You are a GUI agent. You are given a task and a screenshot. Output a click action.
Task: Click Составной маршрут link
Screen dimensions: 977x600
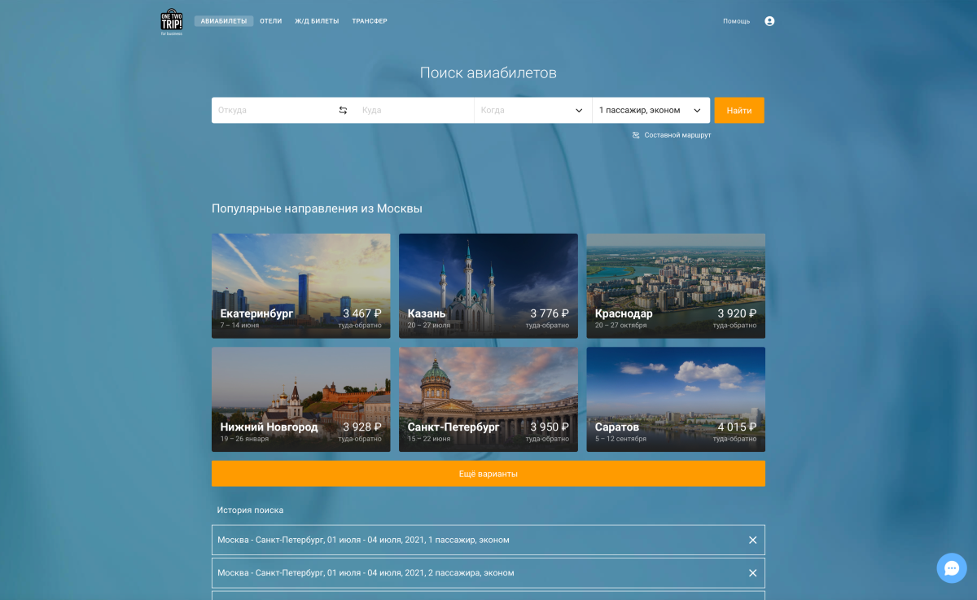click(677, 135)
